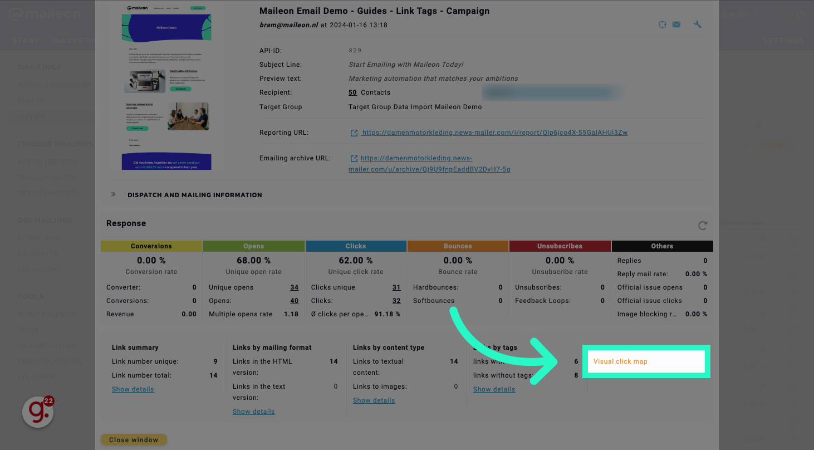Viewport: 814px width, 450px height.
Task: Click the Revenue value 0.00
Action: [189, 314]
